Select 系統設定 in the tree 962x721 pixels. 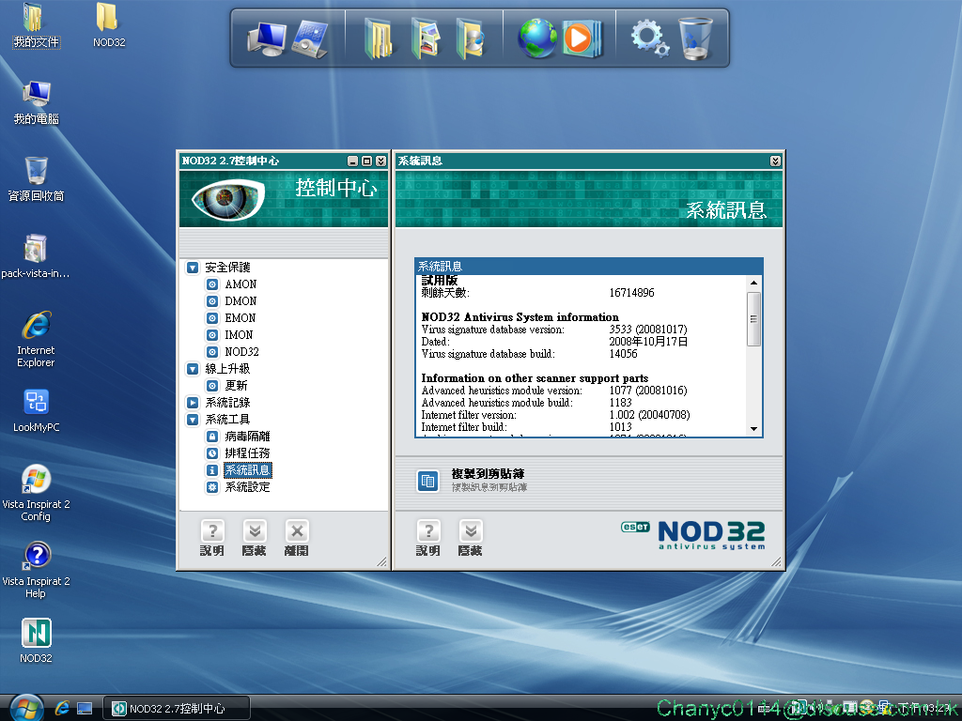tap(247, 487)
